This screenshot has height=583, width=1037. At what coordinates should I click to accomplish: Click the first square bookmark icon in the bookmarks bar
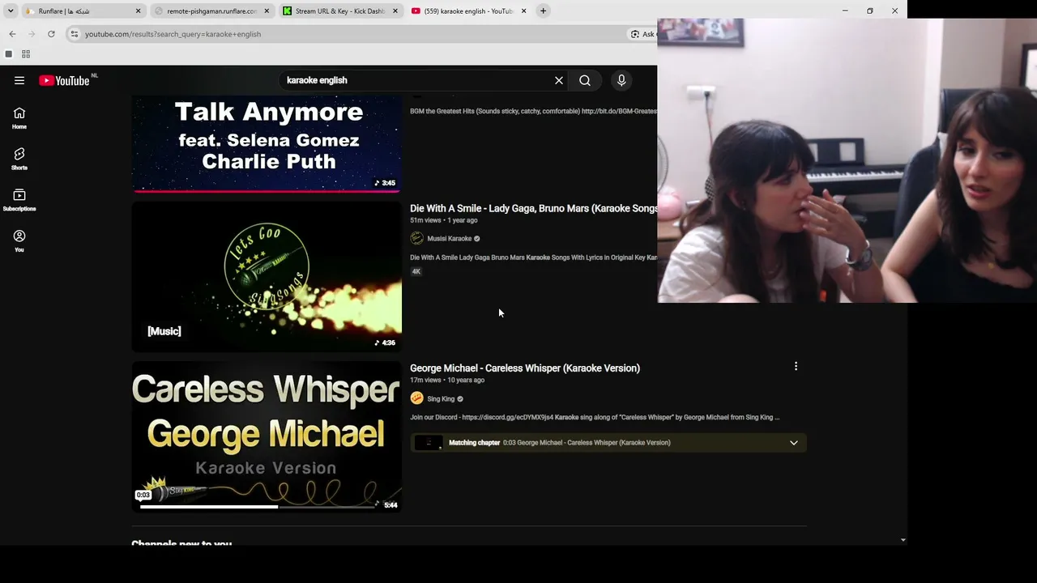click(9, 54)
